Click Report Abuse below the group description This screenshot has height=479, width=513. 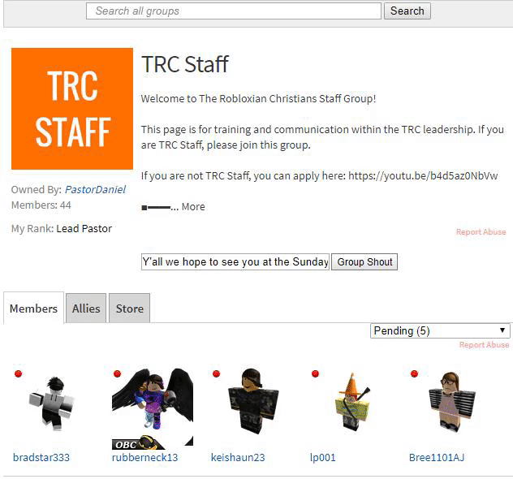point(481,232)
